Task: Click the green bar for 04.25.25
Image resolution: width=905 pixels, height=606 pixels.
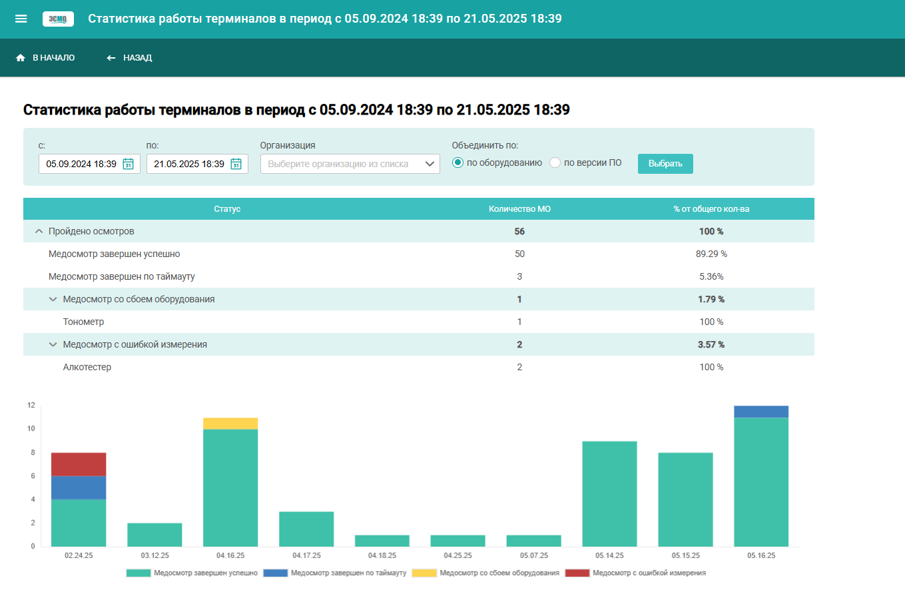Action: (x=458, y=541)
